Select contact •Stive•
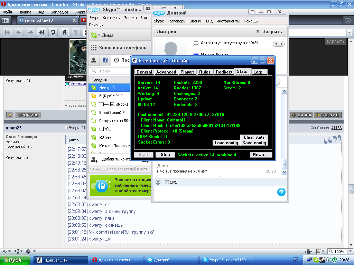The image size is (354, 265). pyautogui.click(x=110, y=137)
